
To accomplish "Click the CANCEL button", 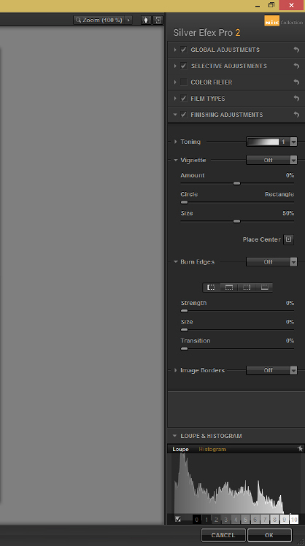I will point(223,535).
